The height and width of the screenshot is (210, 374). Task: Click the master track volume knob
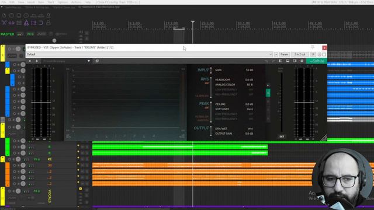click(x=54, y=40)
